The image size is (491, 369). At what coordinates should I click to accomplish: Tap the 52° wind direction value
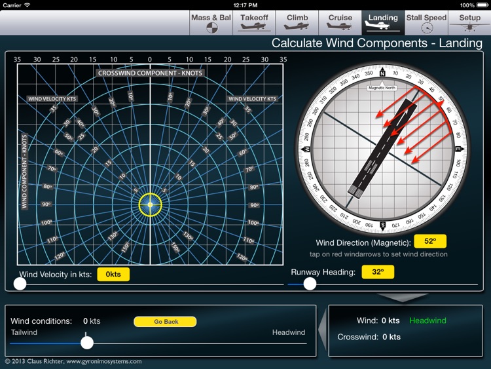[x=430, y=241]
